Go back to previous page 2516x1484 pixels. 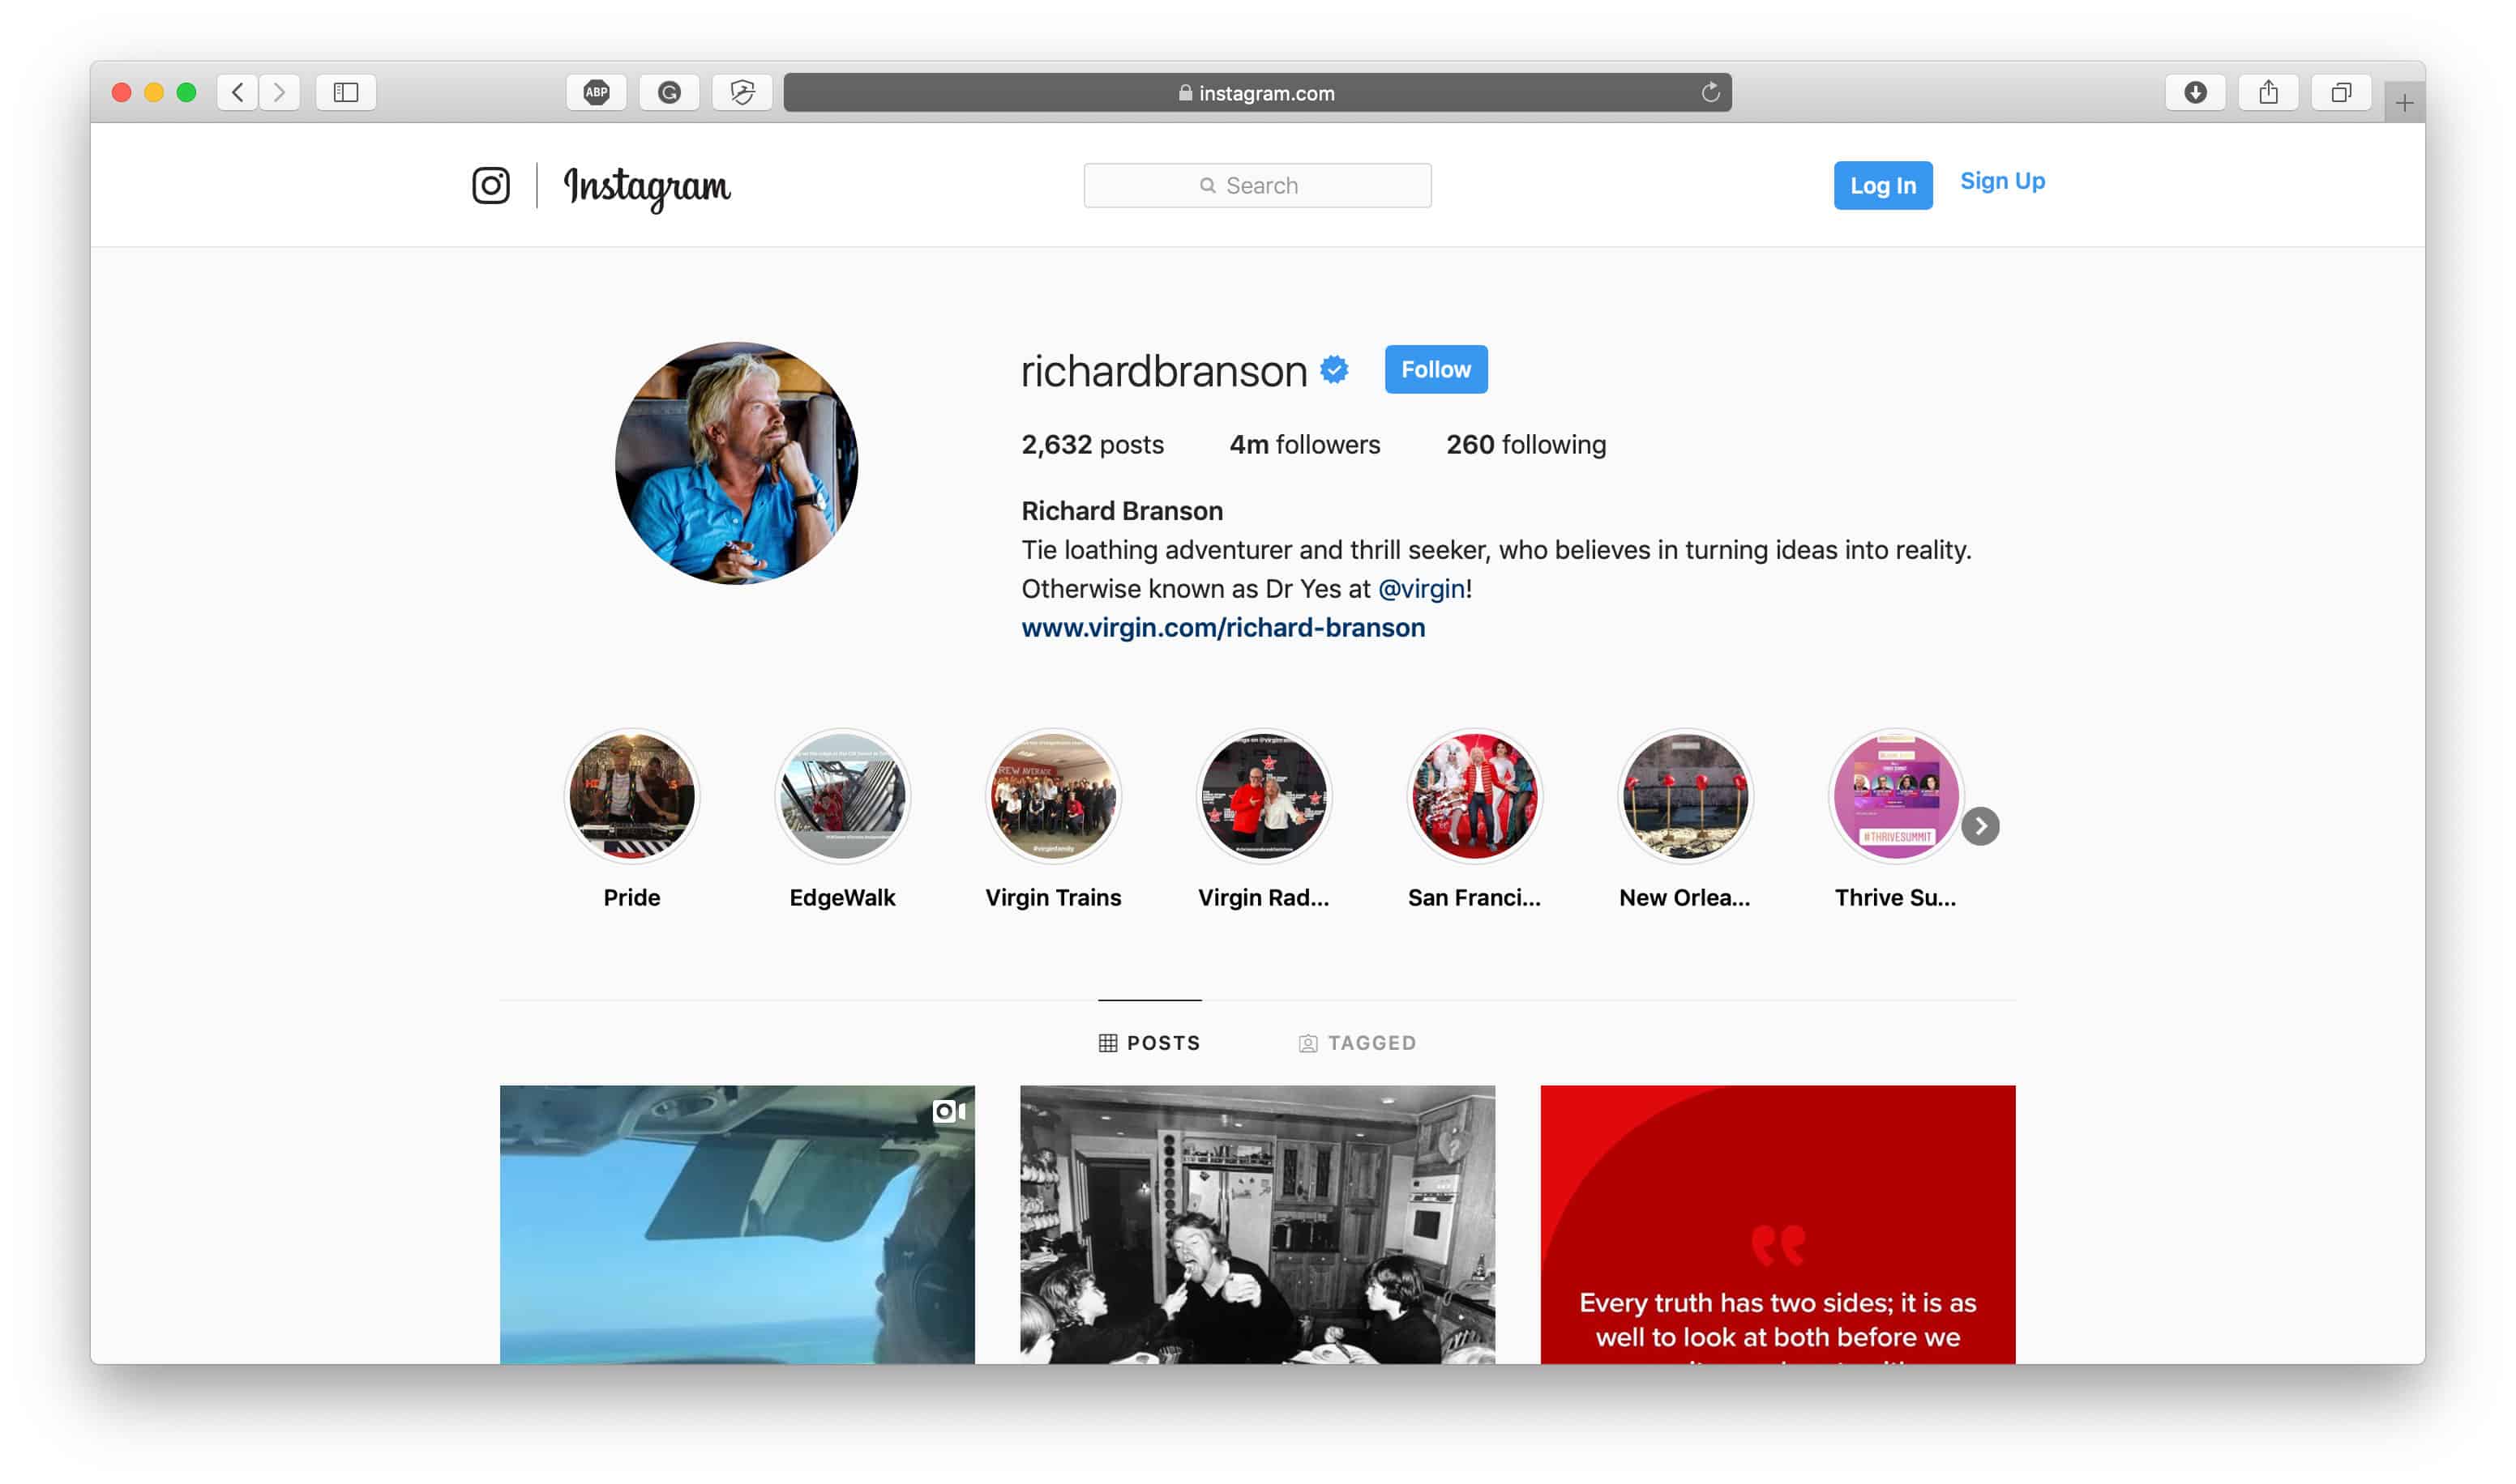click(237, 92)
